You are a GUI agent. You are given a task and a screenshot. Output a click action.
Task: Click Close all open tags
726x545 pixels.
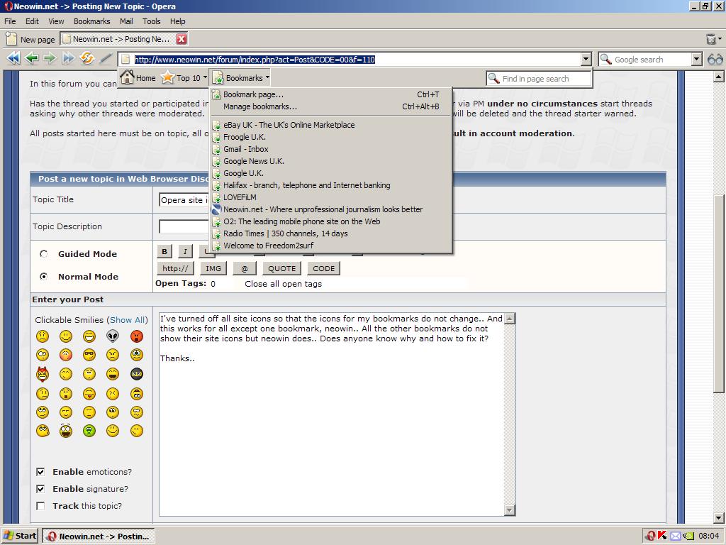click(283, 284)
